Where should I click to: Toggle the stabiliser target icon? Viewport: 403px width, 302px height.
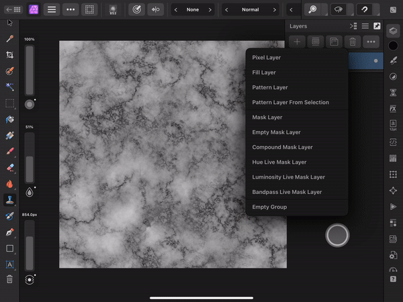click(137, 9)
